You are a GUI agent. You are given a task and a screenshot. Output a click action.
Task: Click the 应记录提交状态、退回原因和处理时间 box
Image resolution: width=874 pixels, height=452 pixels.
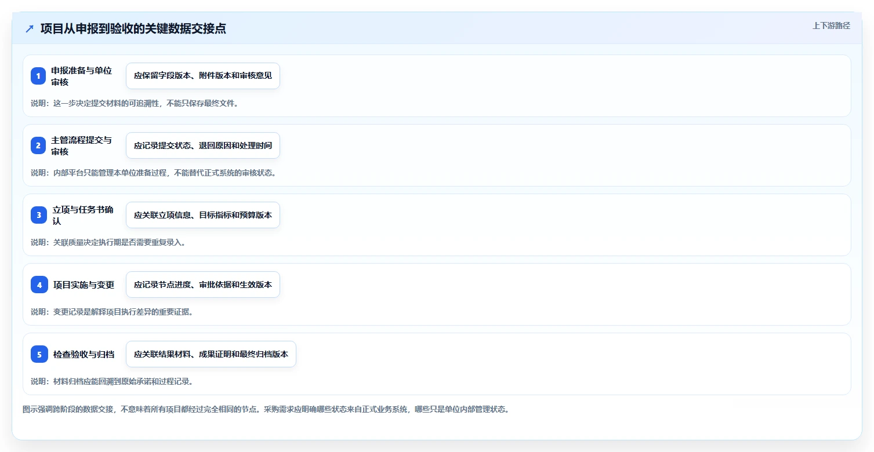coord(203,145)
